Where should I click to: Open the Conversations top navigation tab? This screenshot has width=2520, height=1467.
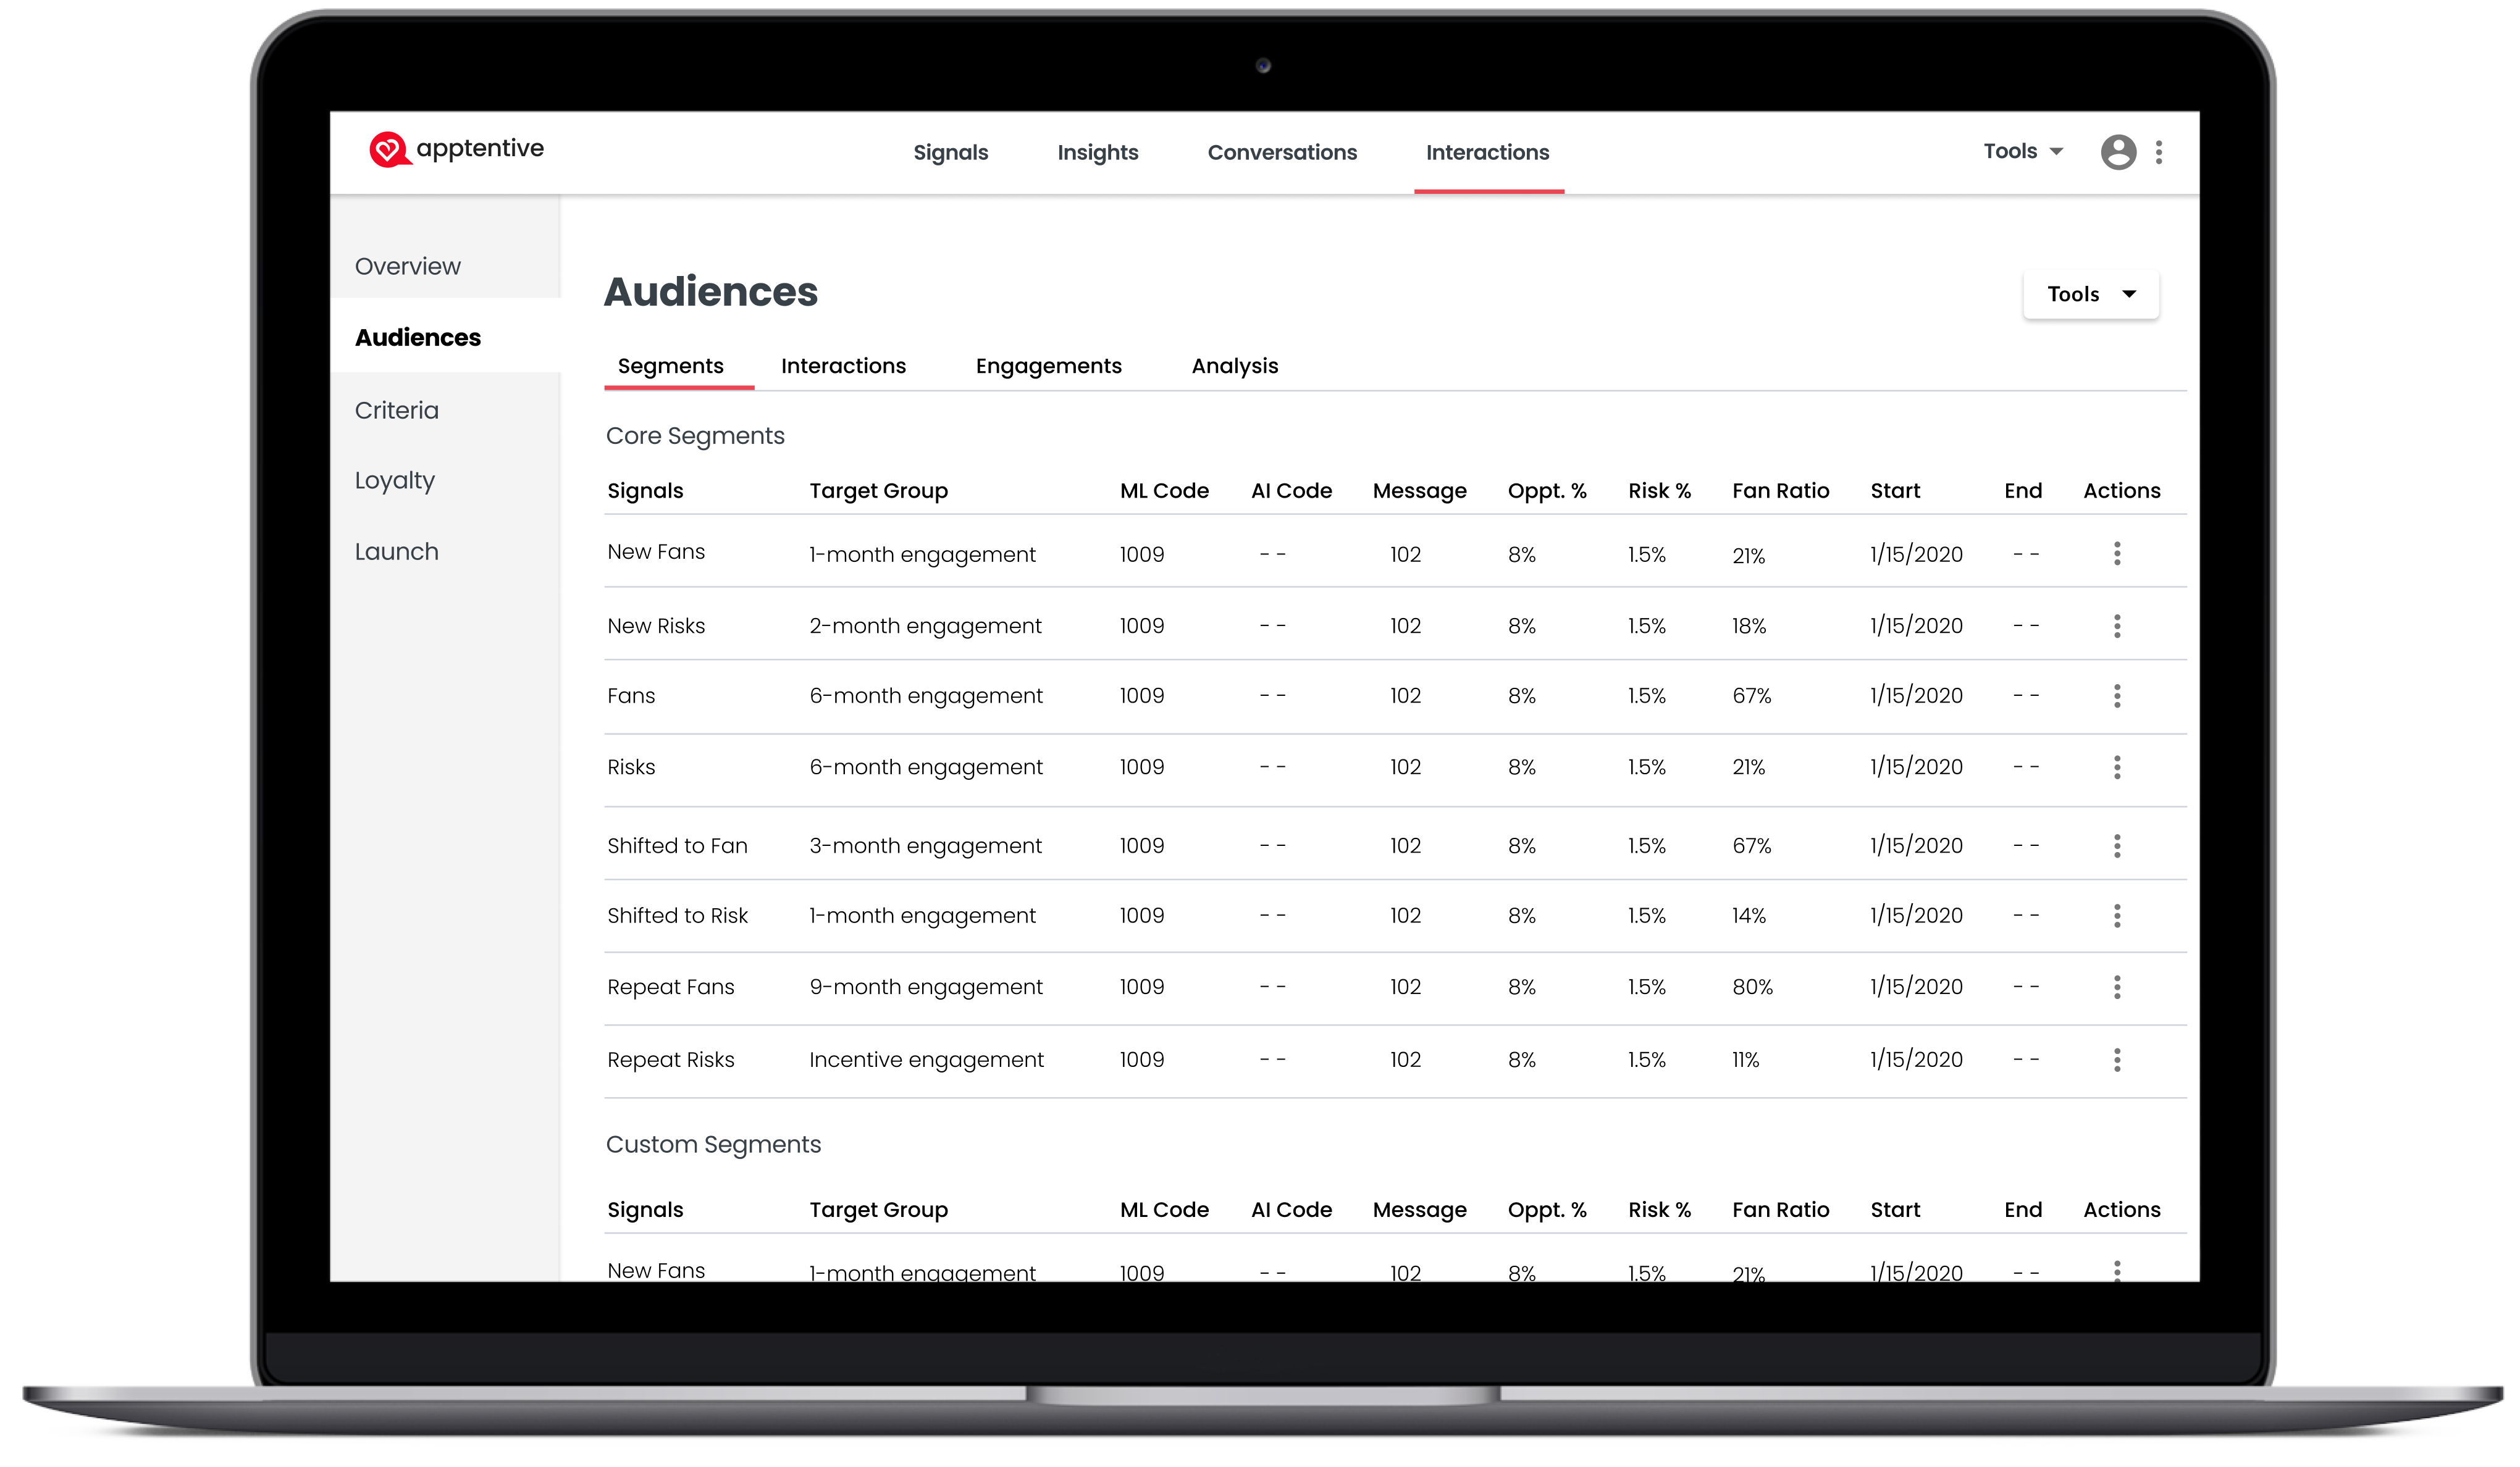(1282, 152)
